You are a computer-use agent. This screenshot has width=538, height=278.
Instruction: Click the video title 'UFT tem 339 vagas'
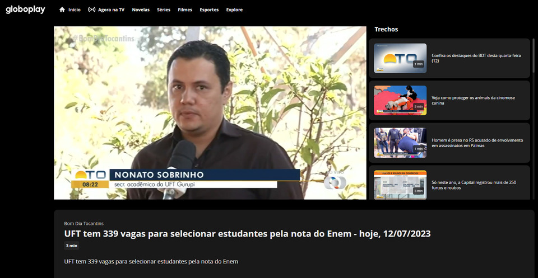pyautogui.click(x=247, y=234)
